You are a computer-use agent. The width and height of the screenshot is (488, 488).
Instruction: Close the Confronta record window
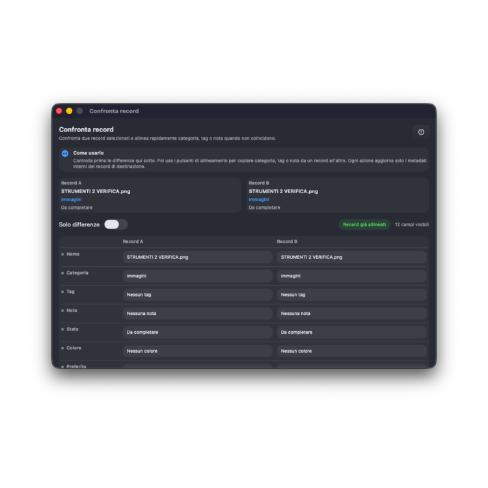(x=59, y=111)
